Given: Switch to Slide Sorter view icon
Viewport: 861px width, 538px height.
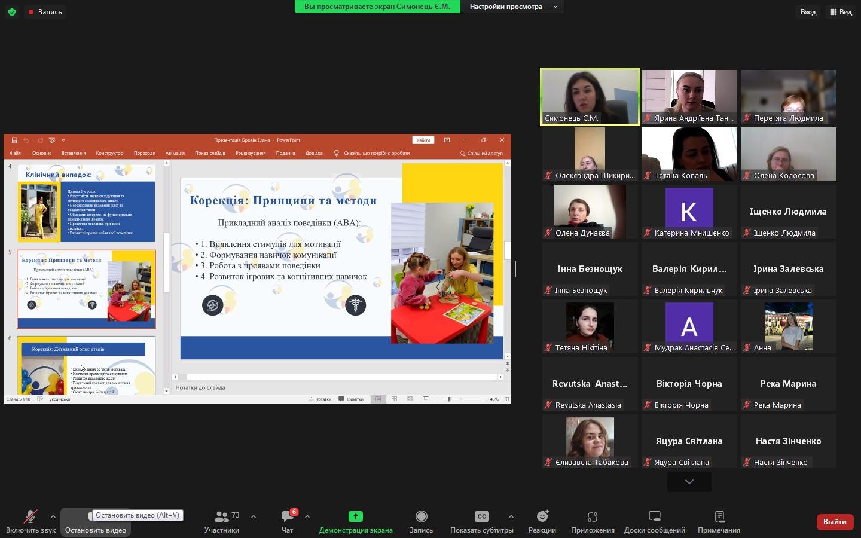Looking at the screenshot, I should pyautogui.click(x=394, y=399).
